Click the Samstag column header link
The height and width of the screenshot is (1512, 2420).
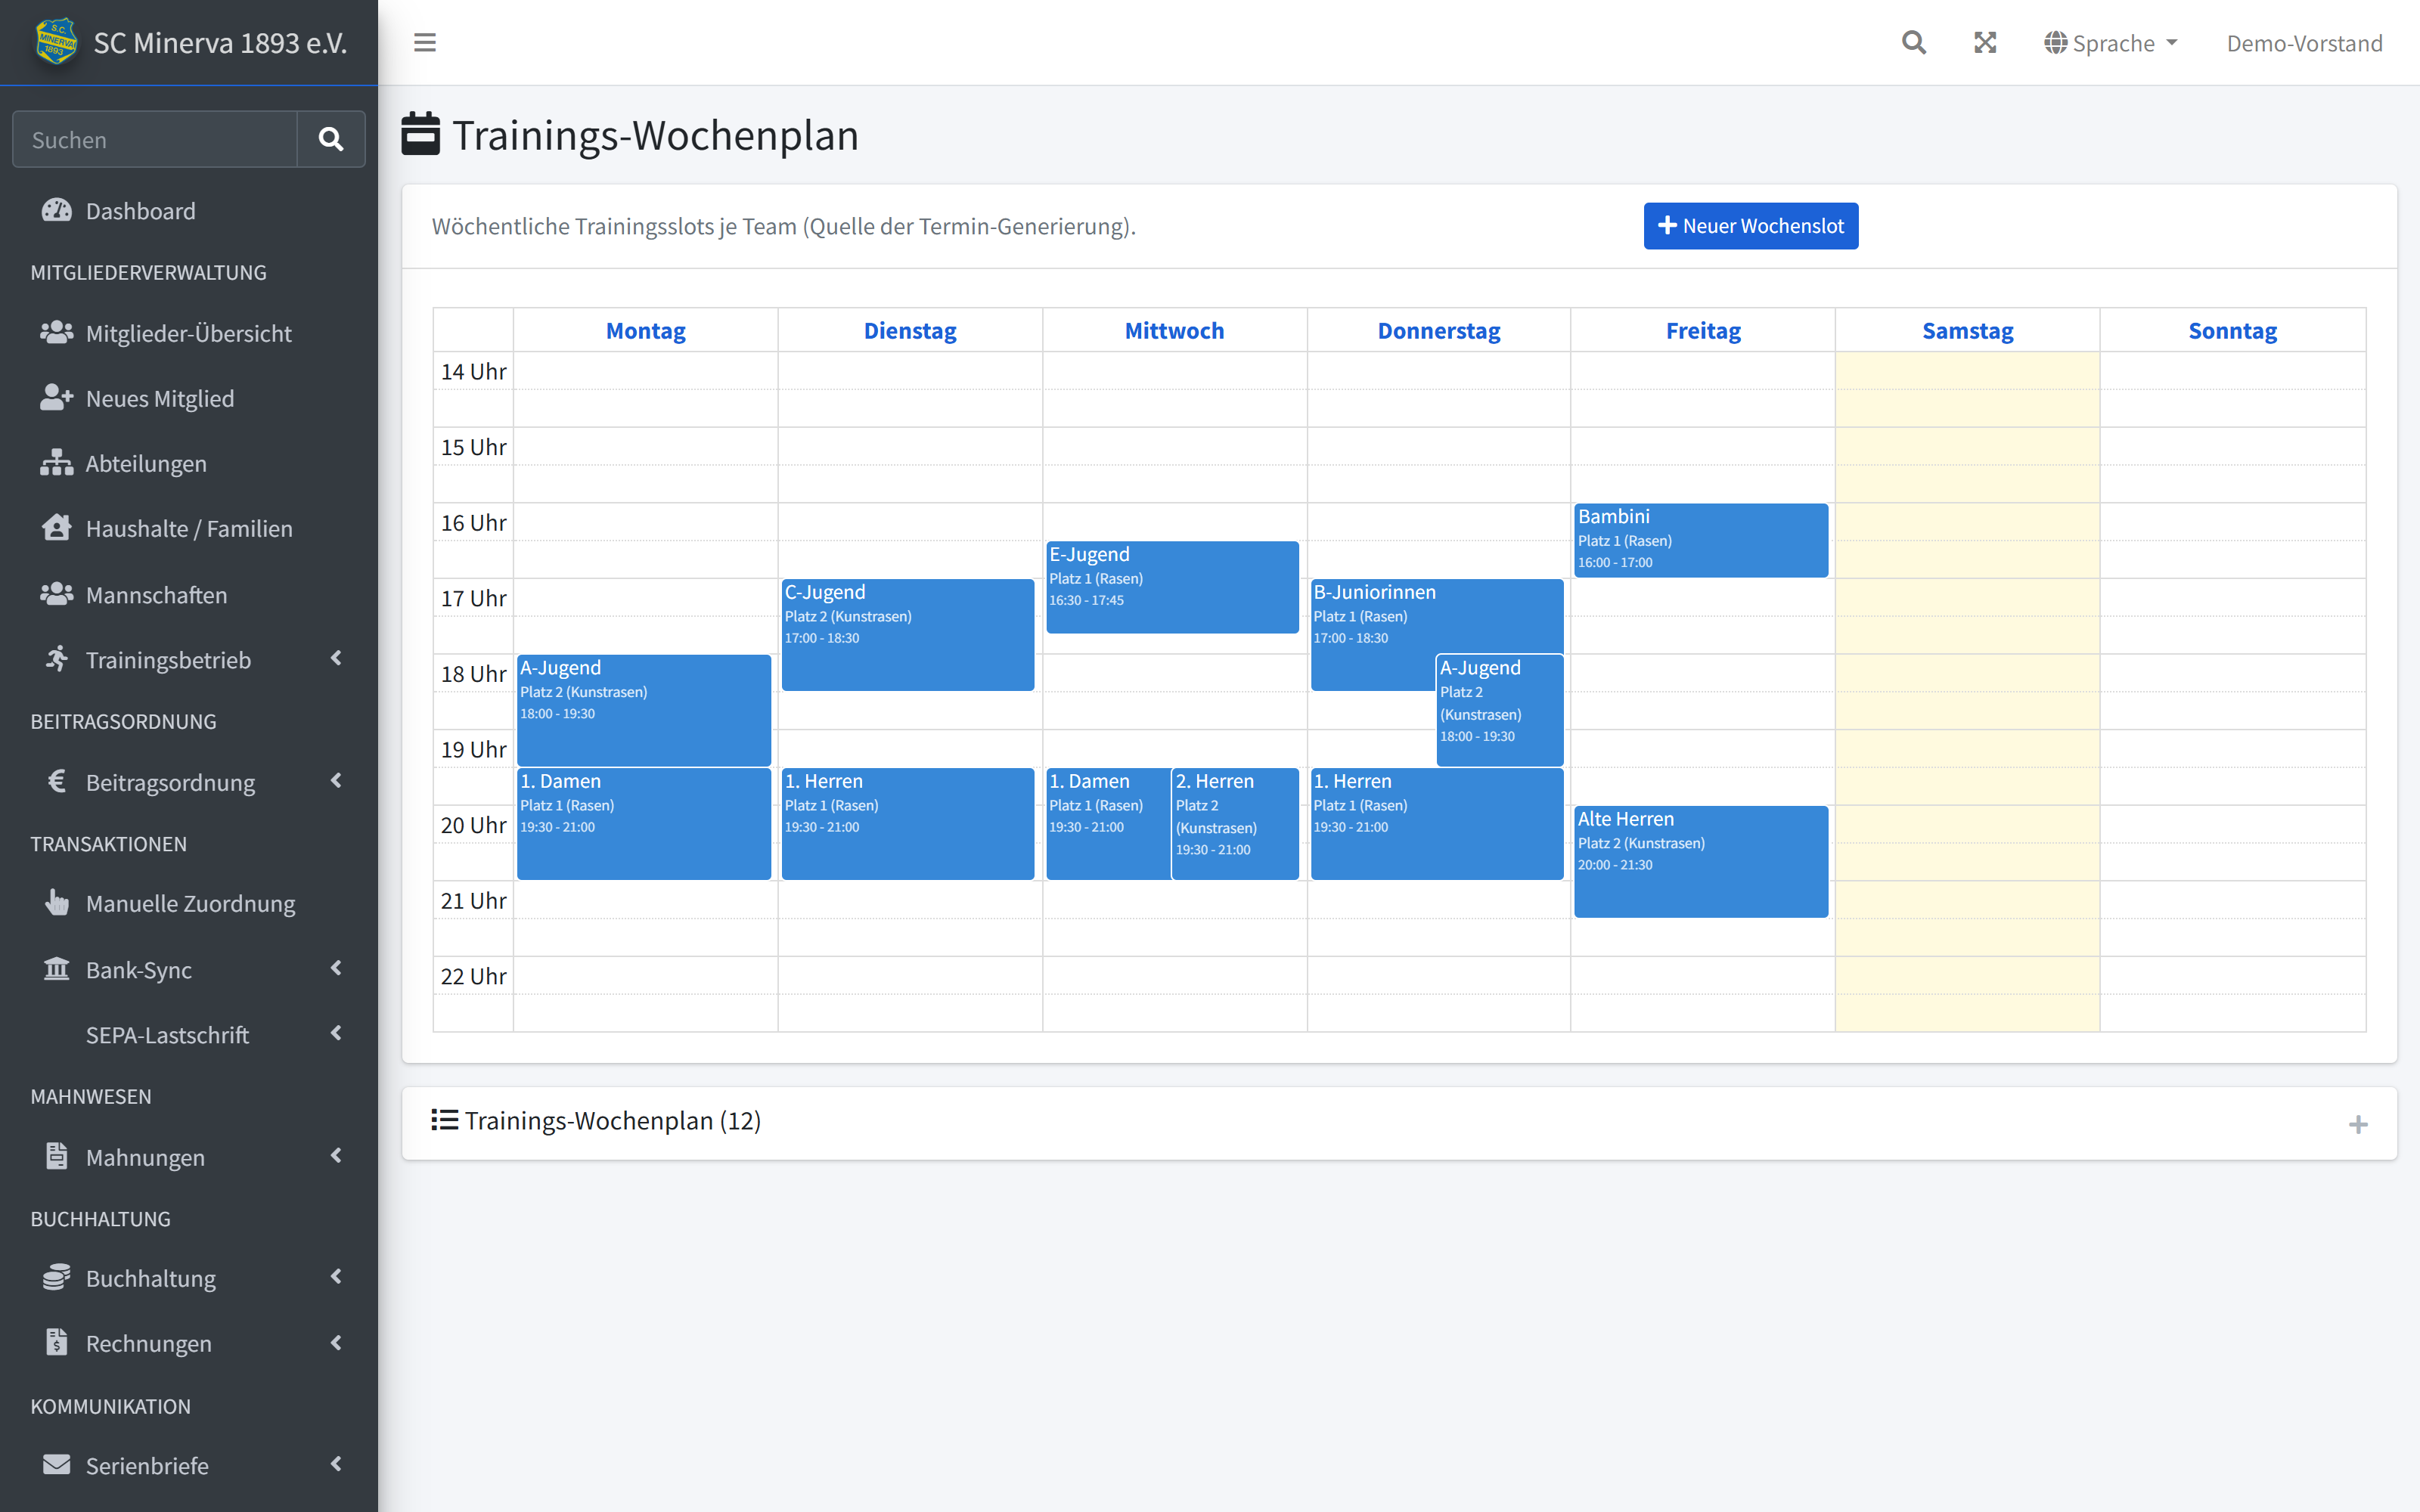point(1967,331)
